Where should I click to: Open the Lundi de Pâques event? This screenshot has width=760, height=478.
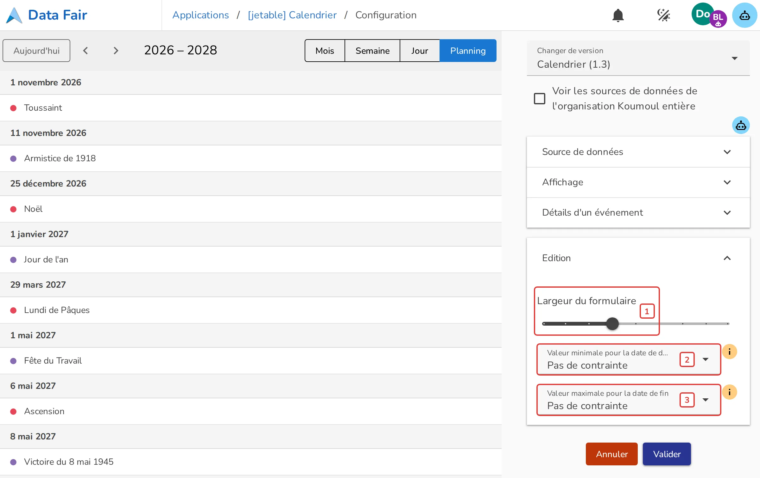click(x=251, y=310)
